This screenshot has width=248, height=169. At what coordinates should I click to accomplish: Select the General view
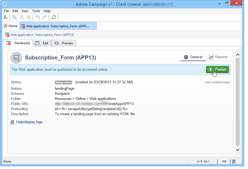pyautogui.click(x=193, y=57)
